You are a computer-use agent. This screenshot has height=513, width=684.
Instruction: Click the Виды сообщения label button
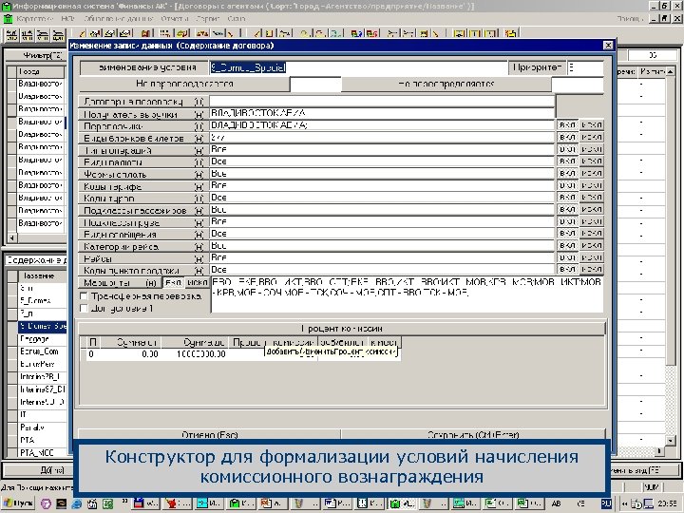click(x=142, y=235)
